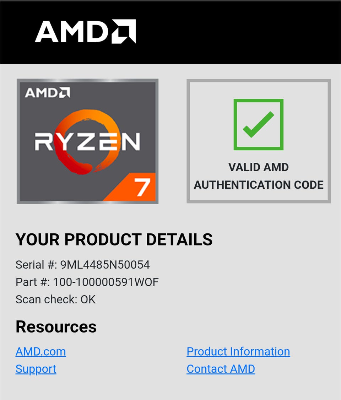Click the Resources heading

click(56, 326)
